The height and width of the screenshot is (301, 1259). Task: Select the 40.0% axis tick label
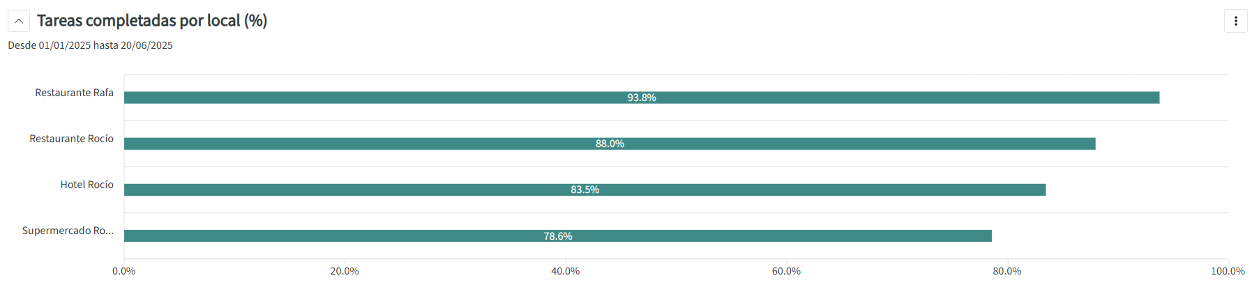click(x=566, y=271)
